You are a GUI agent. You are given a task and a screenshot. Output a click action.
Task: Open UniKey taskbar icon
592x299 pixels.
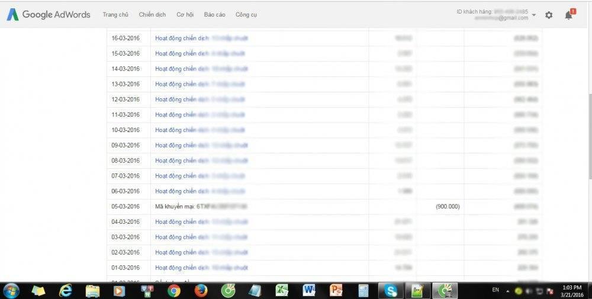(146, 291)
